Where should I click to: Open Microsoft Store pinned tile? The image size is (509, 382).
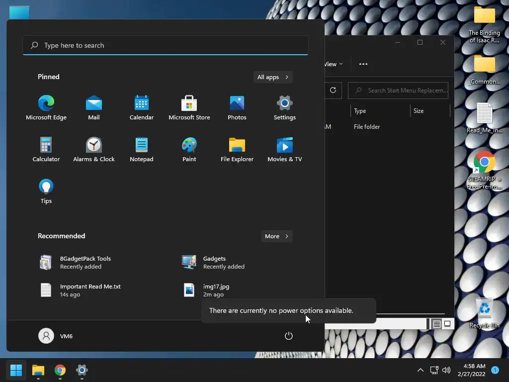coord(189,107)
